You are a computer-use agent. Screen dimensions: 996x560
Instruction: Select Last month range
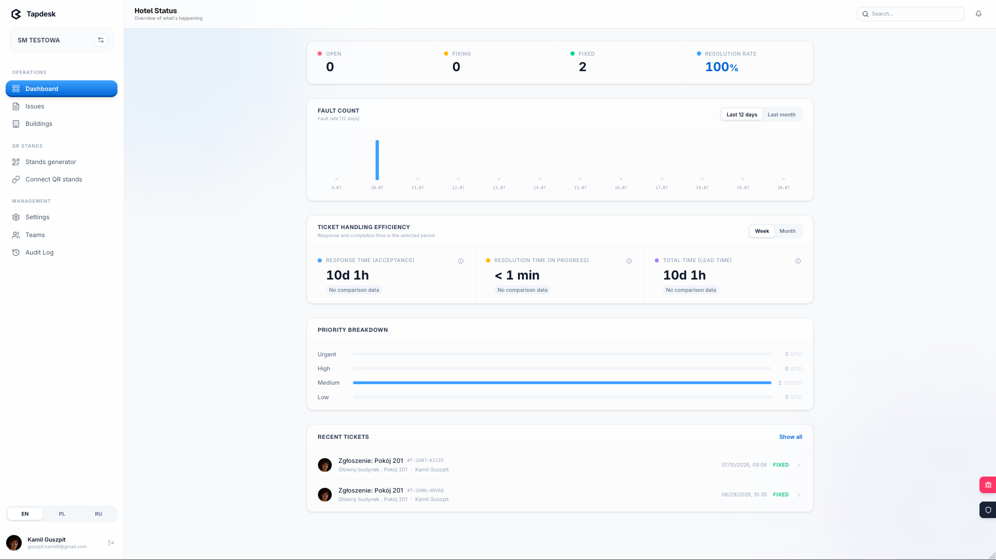[x=781, y=115]
